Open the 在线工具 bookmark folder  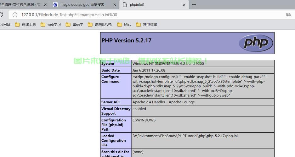tap(26, 24)
